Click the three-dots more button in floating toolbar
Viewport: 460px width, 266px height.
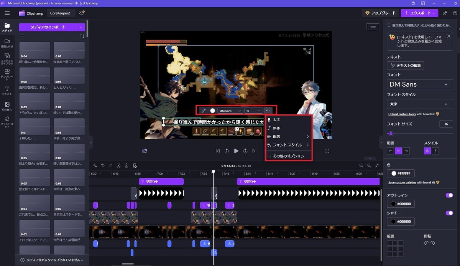coord(268,111)
